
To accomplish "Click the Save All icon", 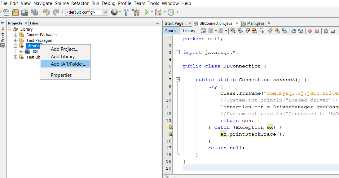I will pos(34,12).
